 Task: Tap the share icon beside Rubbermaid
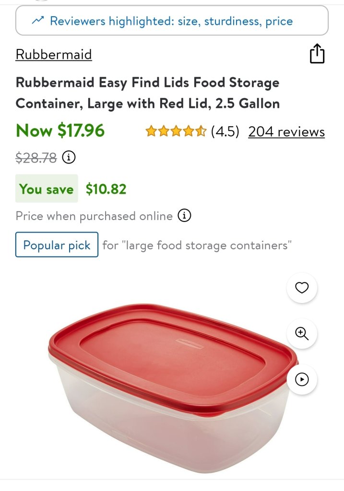pos(317,54)
